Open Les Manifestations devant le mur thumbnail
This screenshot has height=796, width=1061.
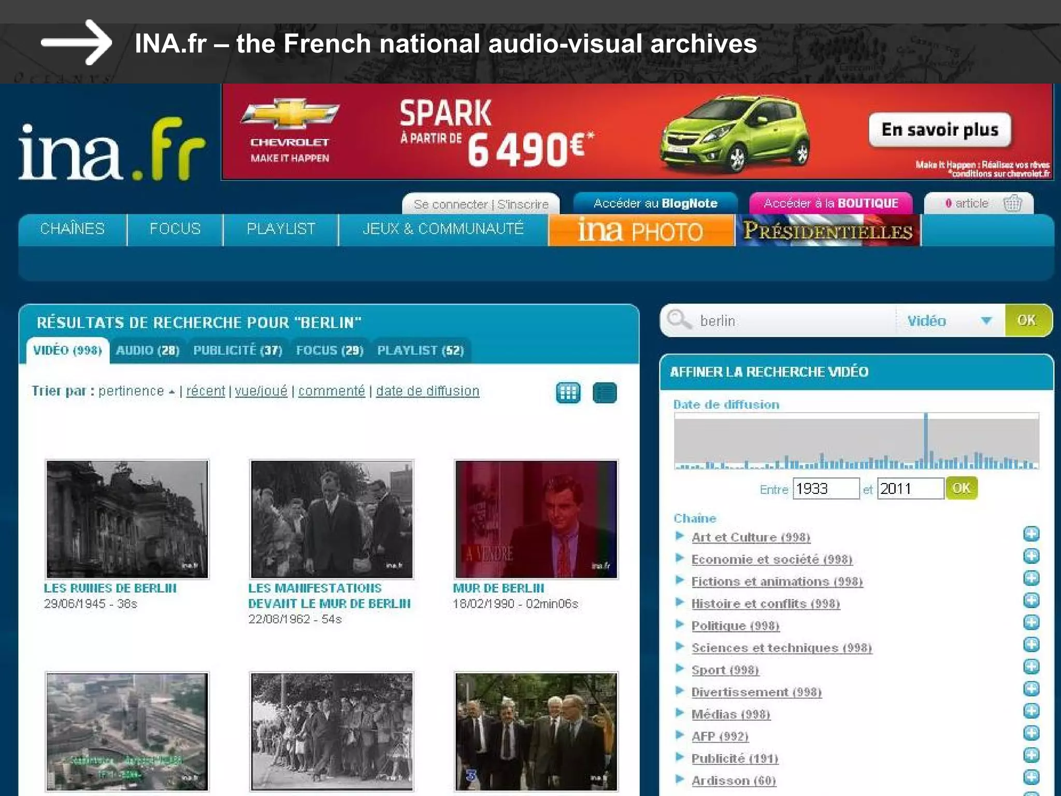[332, 519]
